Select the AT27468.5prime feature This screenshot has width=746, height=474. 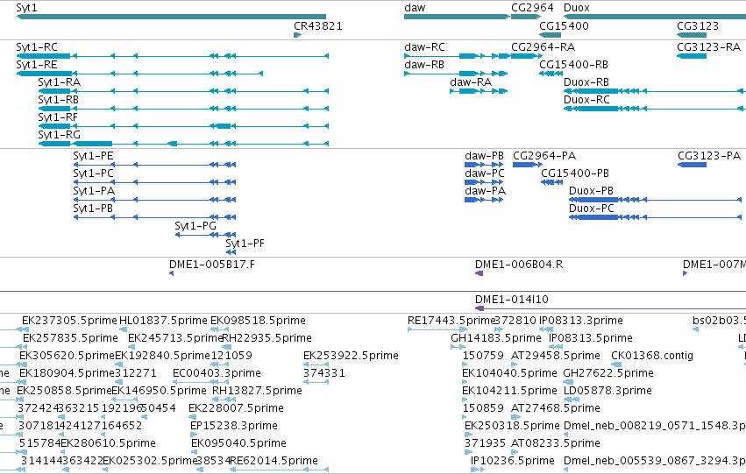coord(515,417)
